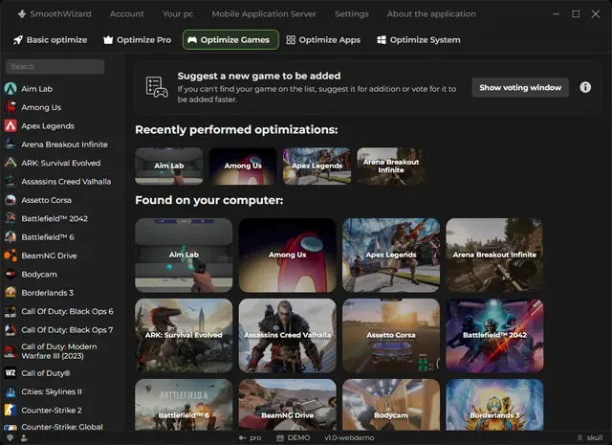The height and width of the screenshot is (445, 612).
Task: Open About the application menu
Action: coord(431,14)
